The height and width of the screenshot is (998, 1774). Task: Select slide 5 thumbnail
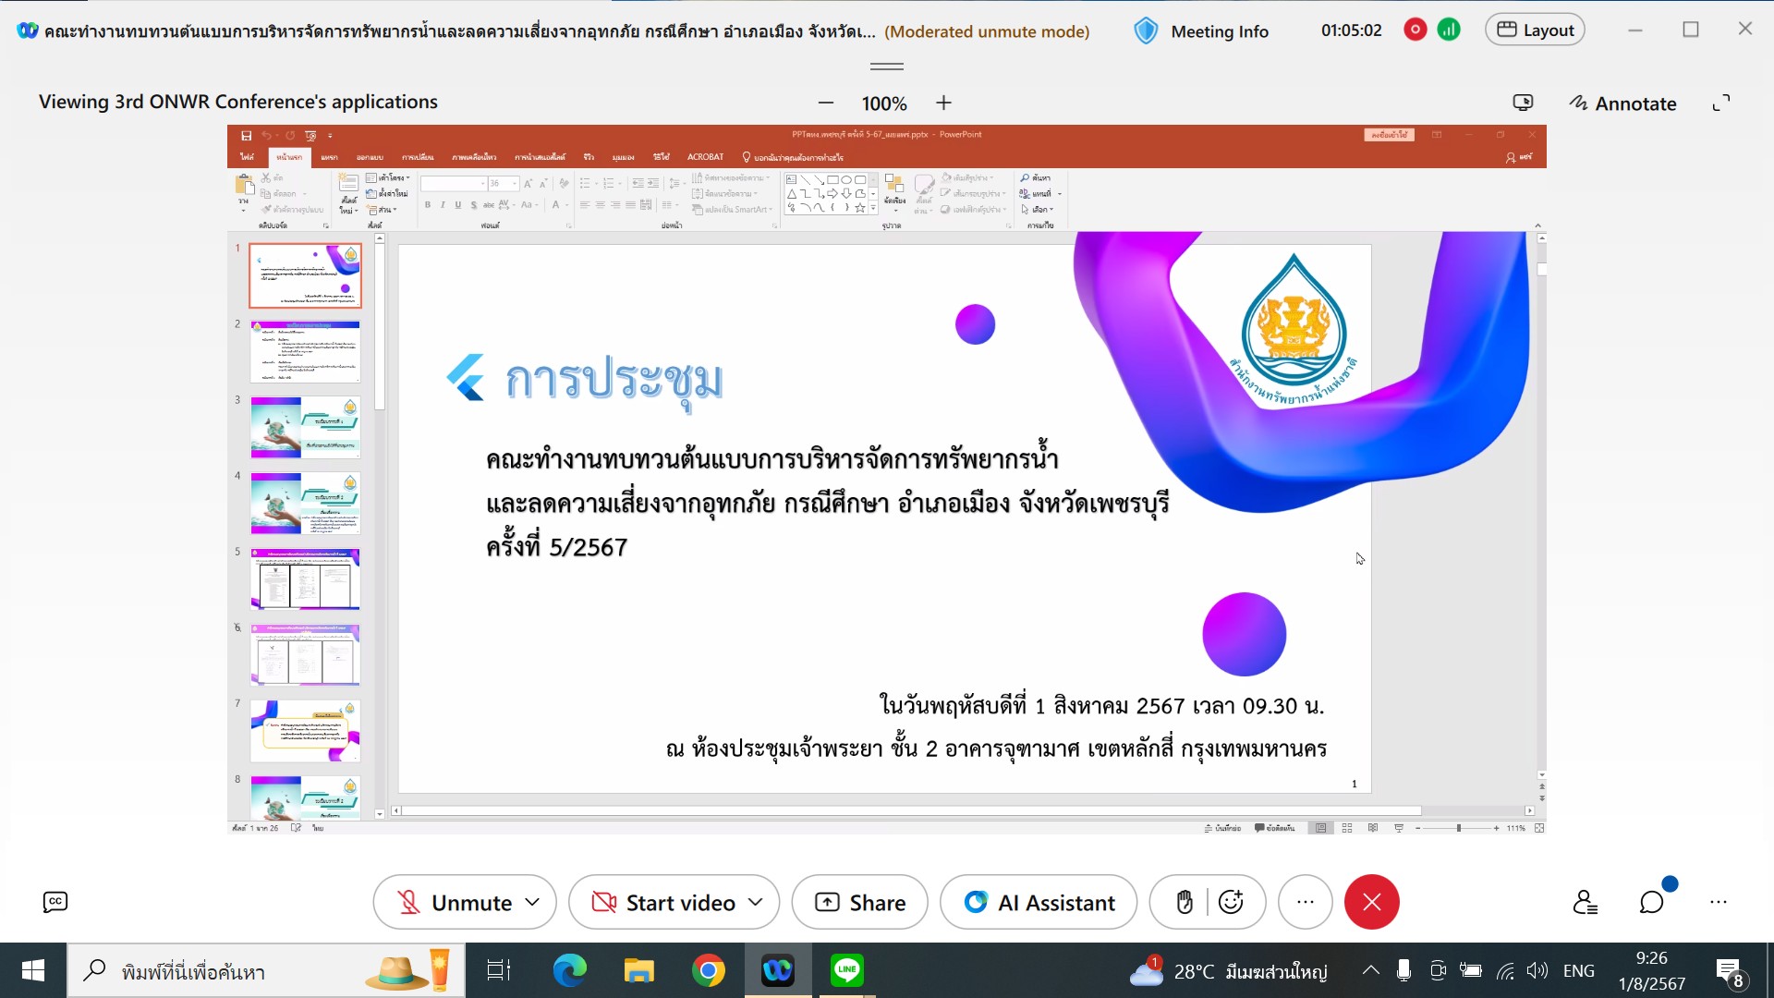pyautogui.click(x=305, y=579)
